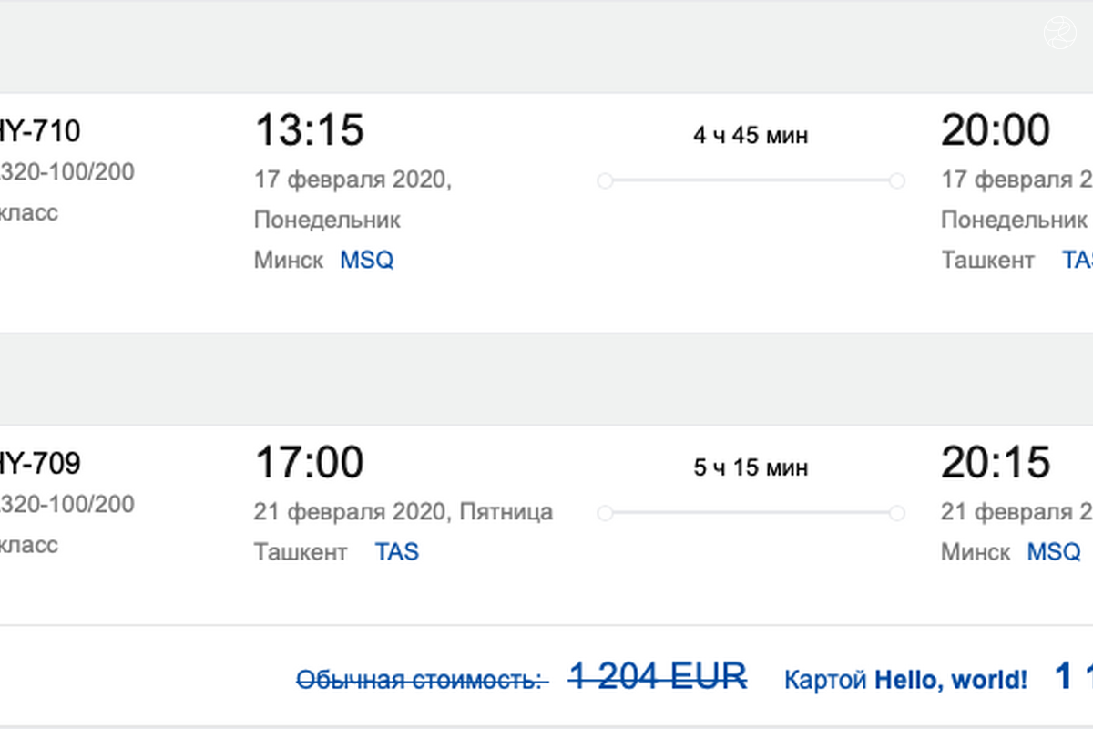Click the end dot of the 5 ч 15 мин route line
1093x729 pixels.
(896, 513)
